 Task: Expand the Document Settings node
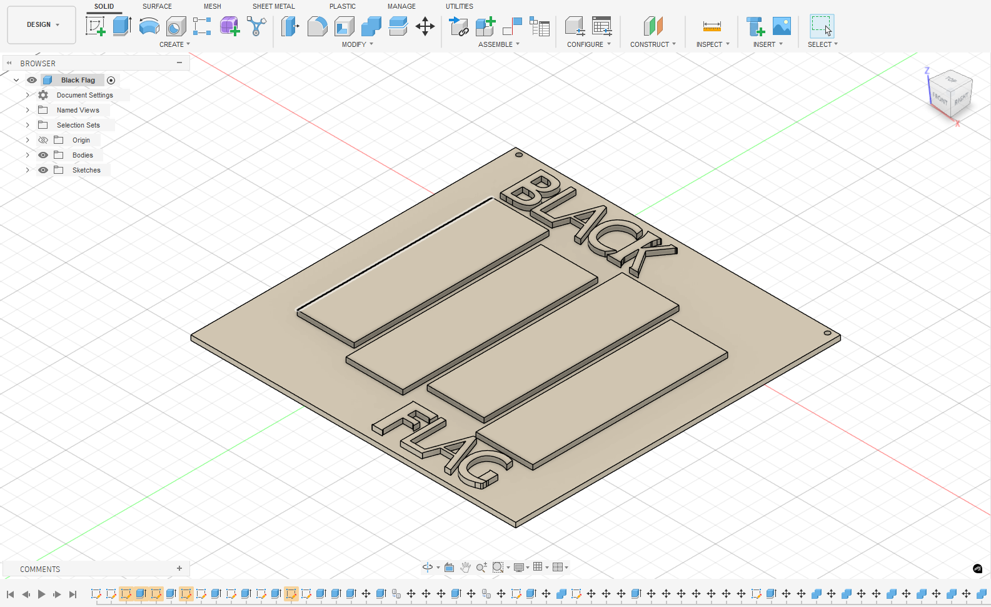pyautogui.click(x=28, y=95)
